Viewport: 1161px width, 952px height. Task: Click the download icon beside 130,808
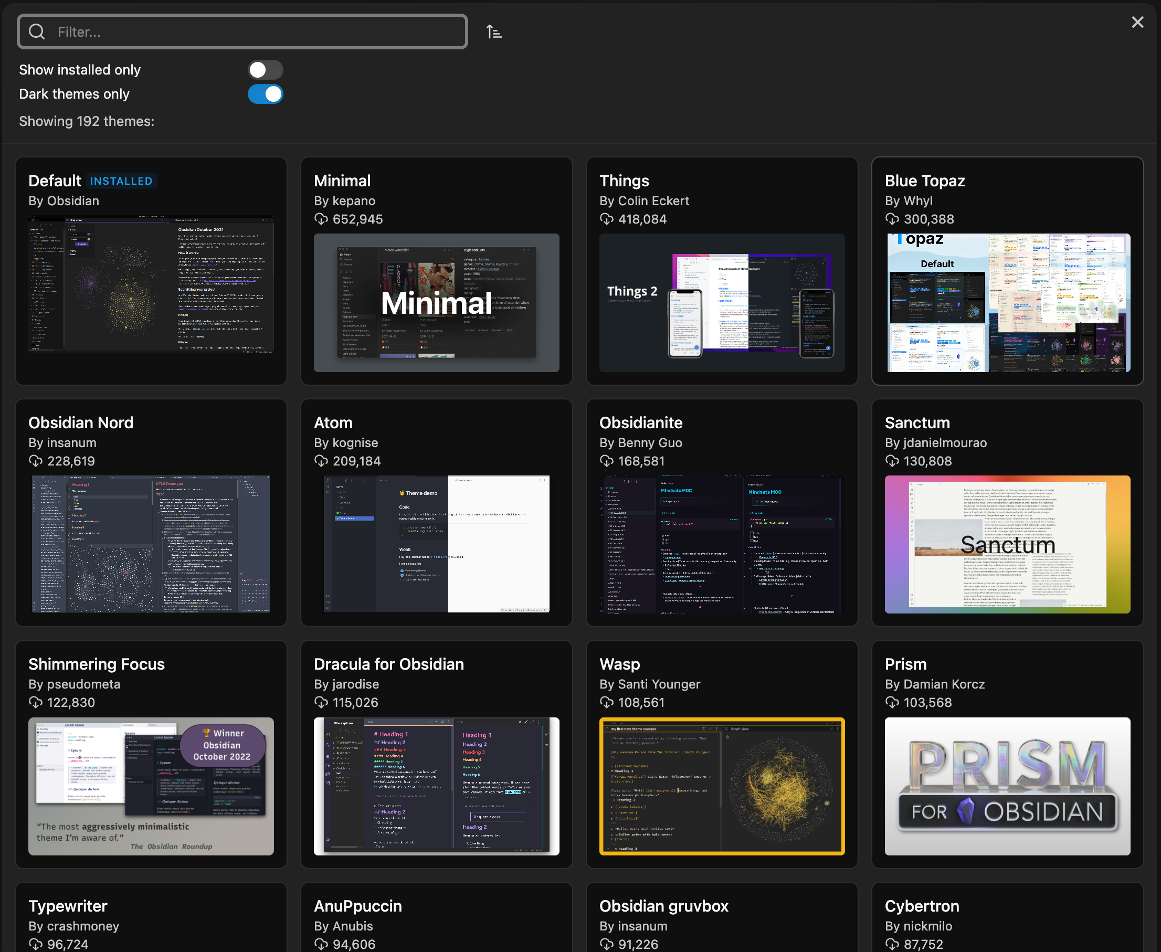point(892,461)
